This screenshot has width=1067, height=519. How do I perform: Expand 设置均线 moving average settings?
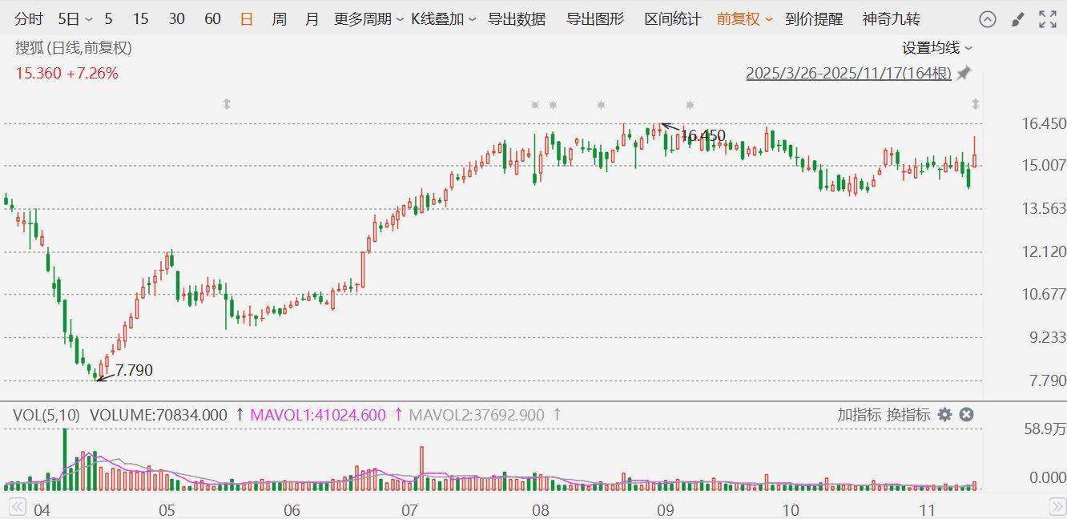coord(937,48)
